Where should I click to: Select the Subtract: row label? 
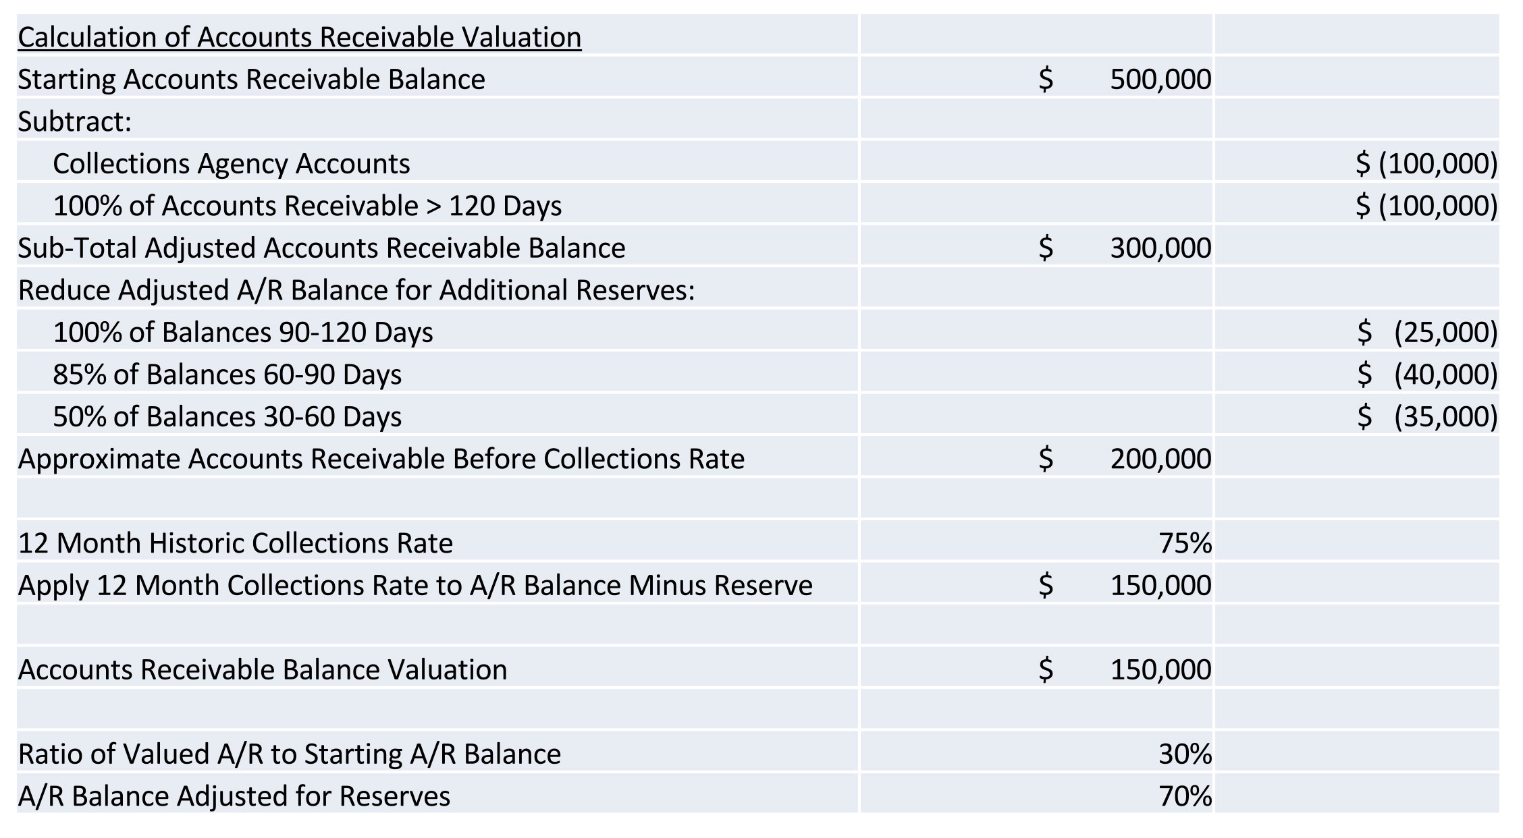tap(74, 121)
